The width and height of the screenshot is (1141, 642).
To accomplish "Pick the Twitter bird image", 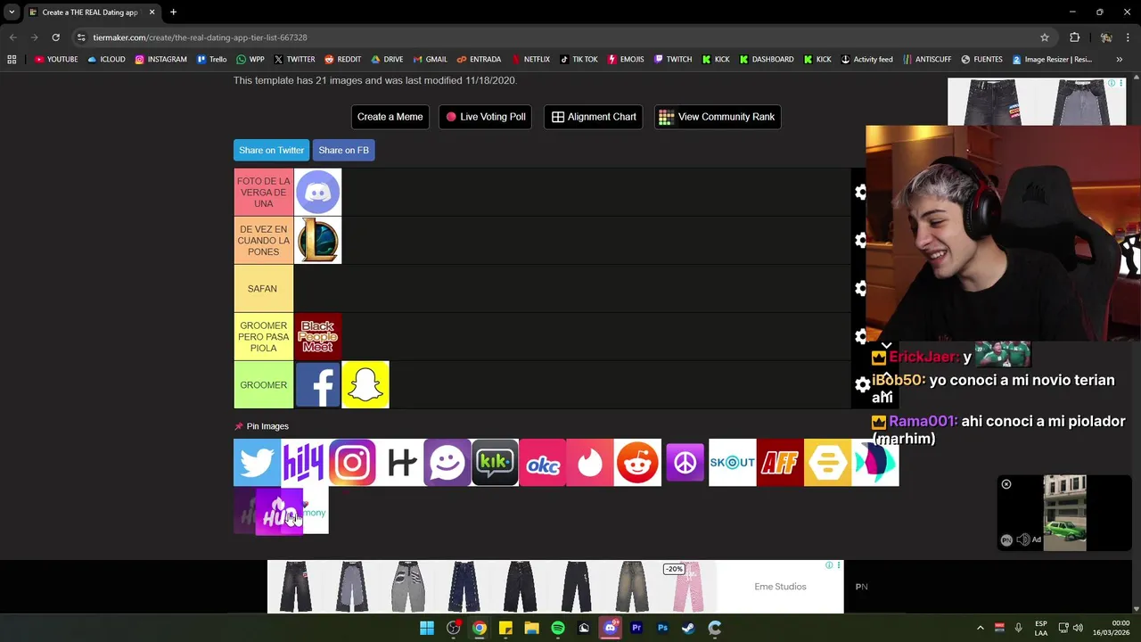I will [x=257, y=462].
